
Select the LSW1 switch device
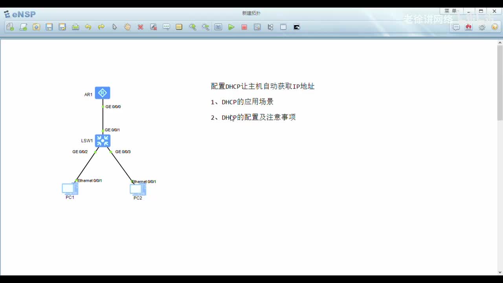[103, 141]
